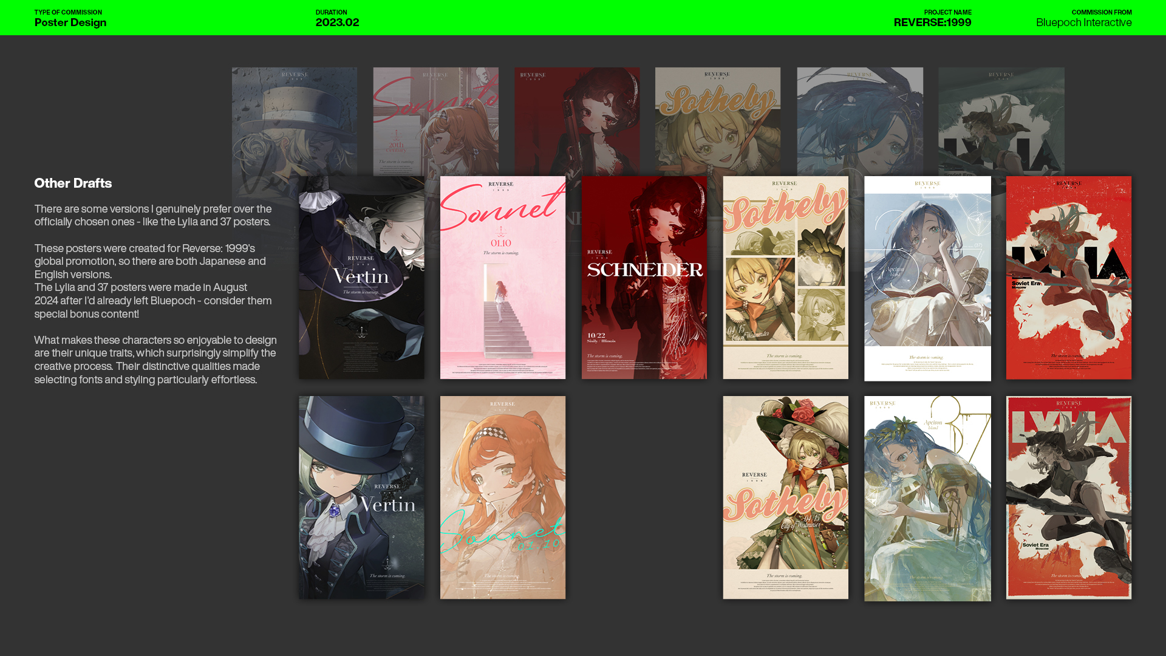The image size is (1166, 656).
Task: Open the blue-haired 37 laurel wreath poster
Action: (927, 499)
